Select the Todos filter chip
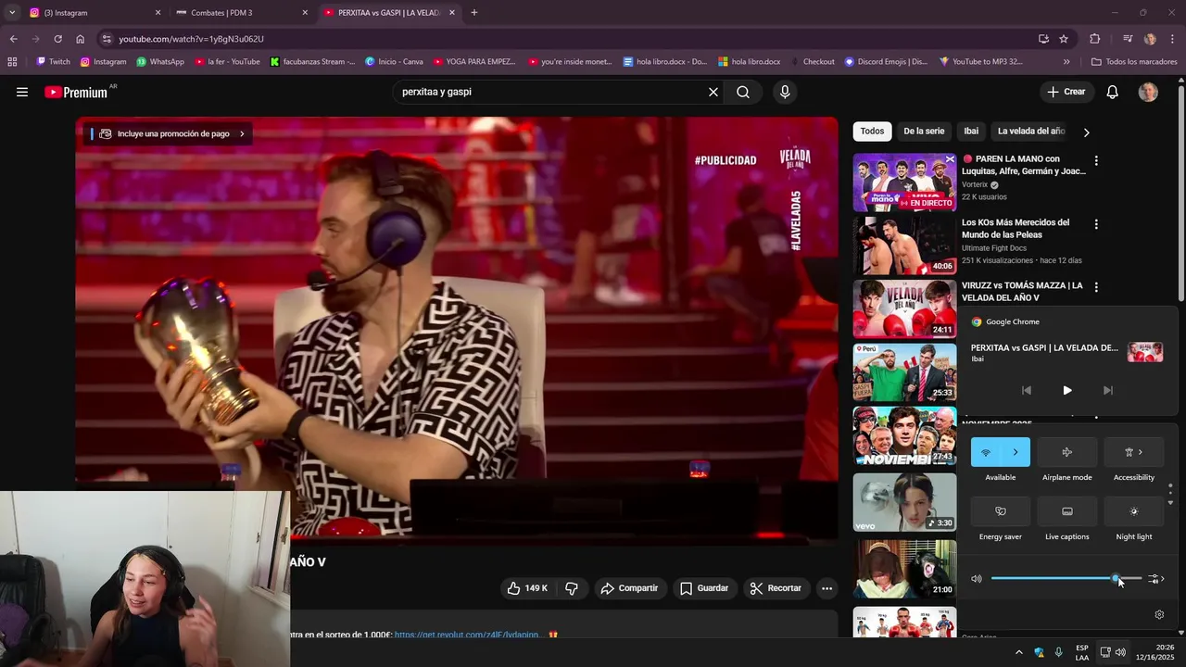Screen dimensions: 1186x667 point(872,132)
